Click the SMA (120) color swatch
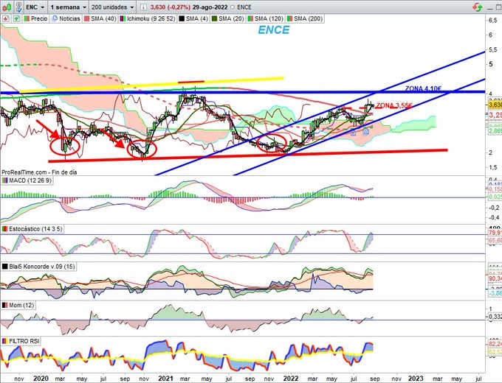The image size is (502, 383). [250, 18]
